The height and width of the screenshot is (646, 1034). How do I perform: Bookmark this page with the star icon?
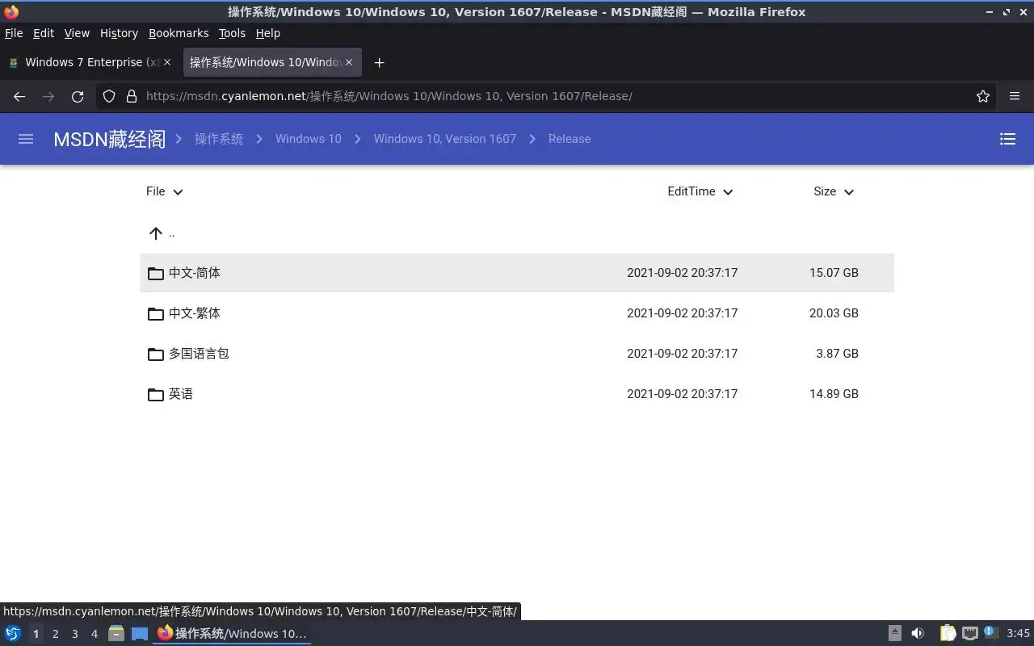pyautogui.click(x=983, y=96)
